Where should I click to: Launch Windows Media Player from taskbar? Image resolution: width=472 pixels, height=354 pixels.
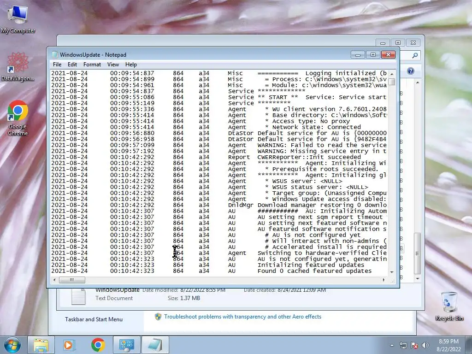(68, 345)
